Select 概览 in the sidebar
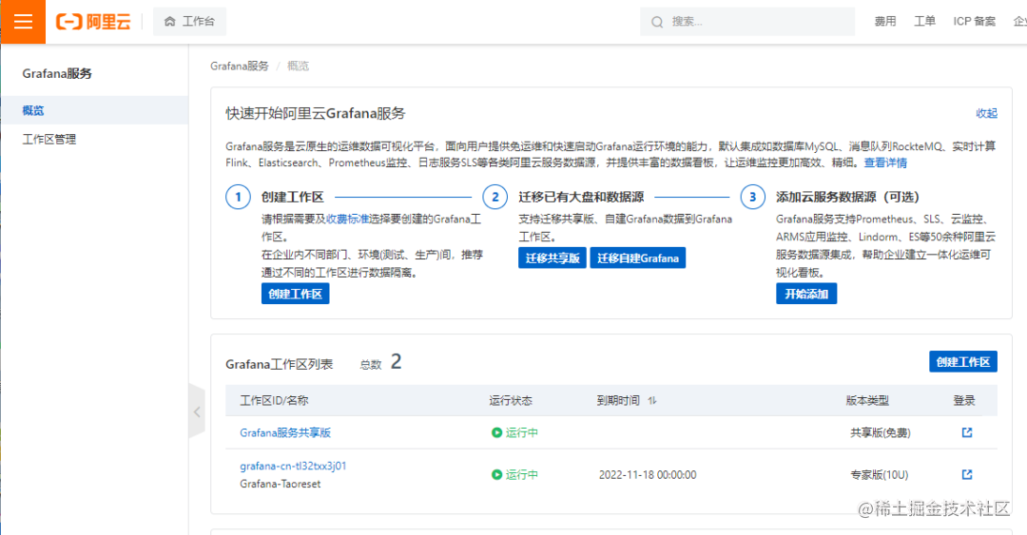 click(x=94, y=110)
